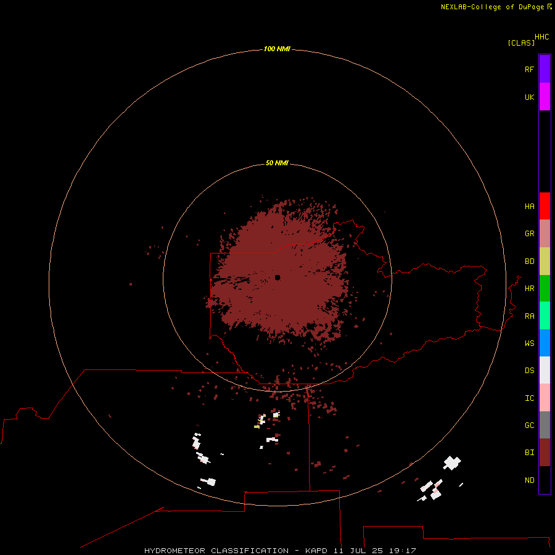Click the HHC product code text

(542, 37)
